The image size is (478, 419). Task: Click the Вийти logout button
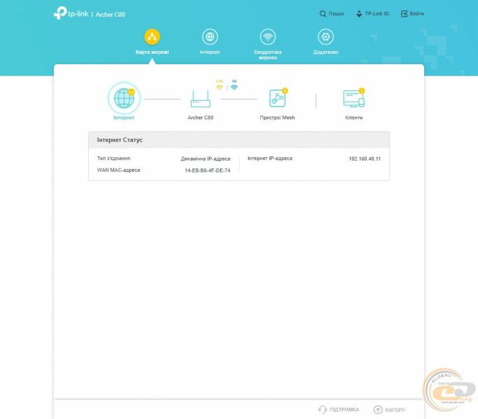[x=412, y=14]
